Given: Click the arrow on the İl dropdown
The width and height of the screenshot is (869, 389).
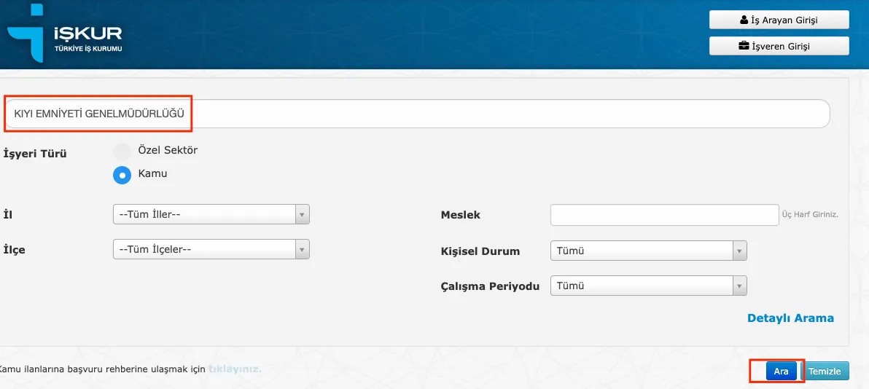Looking at the screenshot, I should pos(302,214).
